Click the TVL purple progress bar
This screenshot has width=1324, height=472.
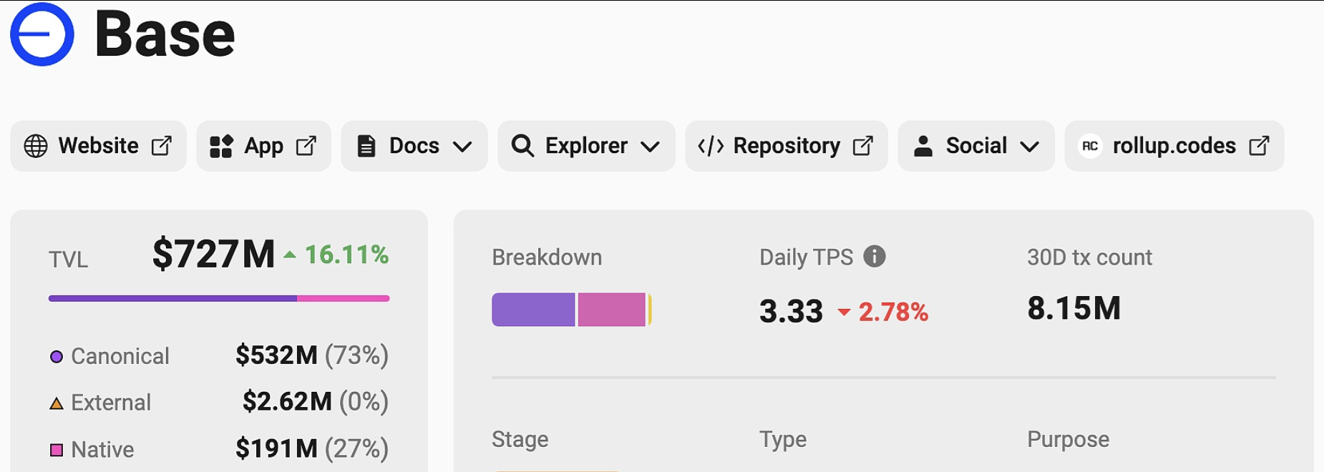click(172, 298)
